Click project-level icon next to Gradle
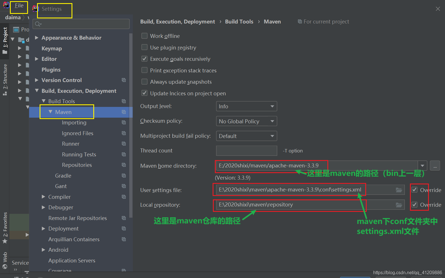The image size is (445, 278). [124, 176]
